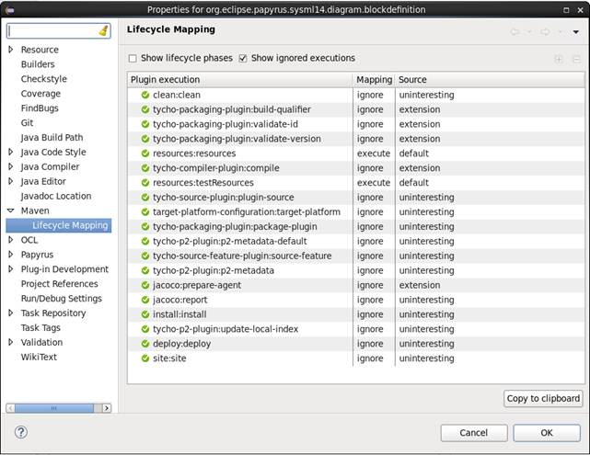Select Builders in the properties tree
This screenshot has width=590, height=455.
38,64
